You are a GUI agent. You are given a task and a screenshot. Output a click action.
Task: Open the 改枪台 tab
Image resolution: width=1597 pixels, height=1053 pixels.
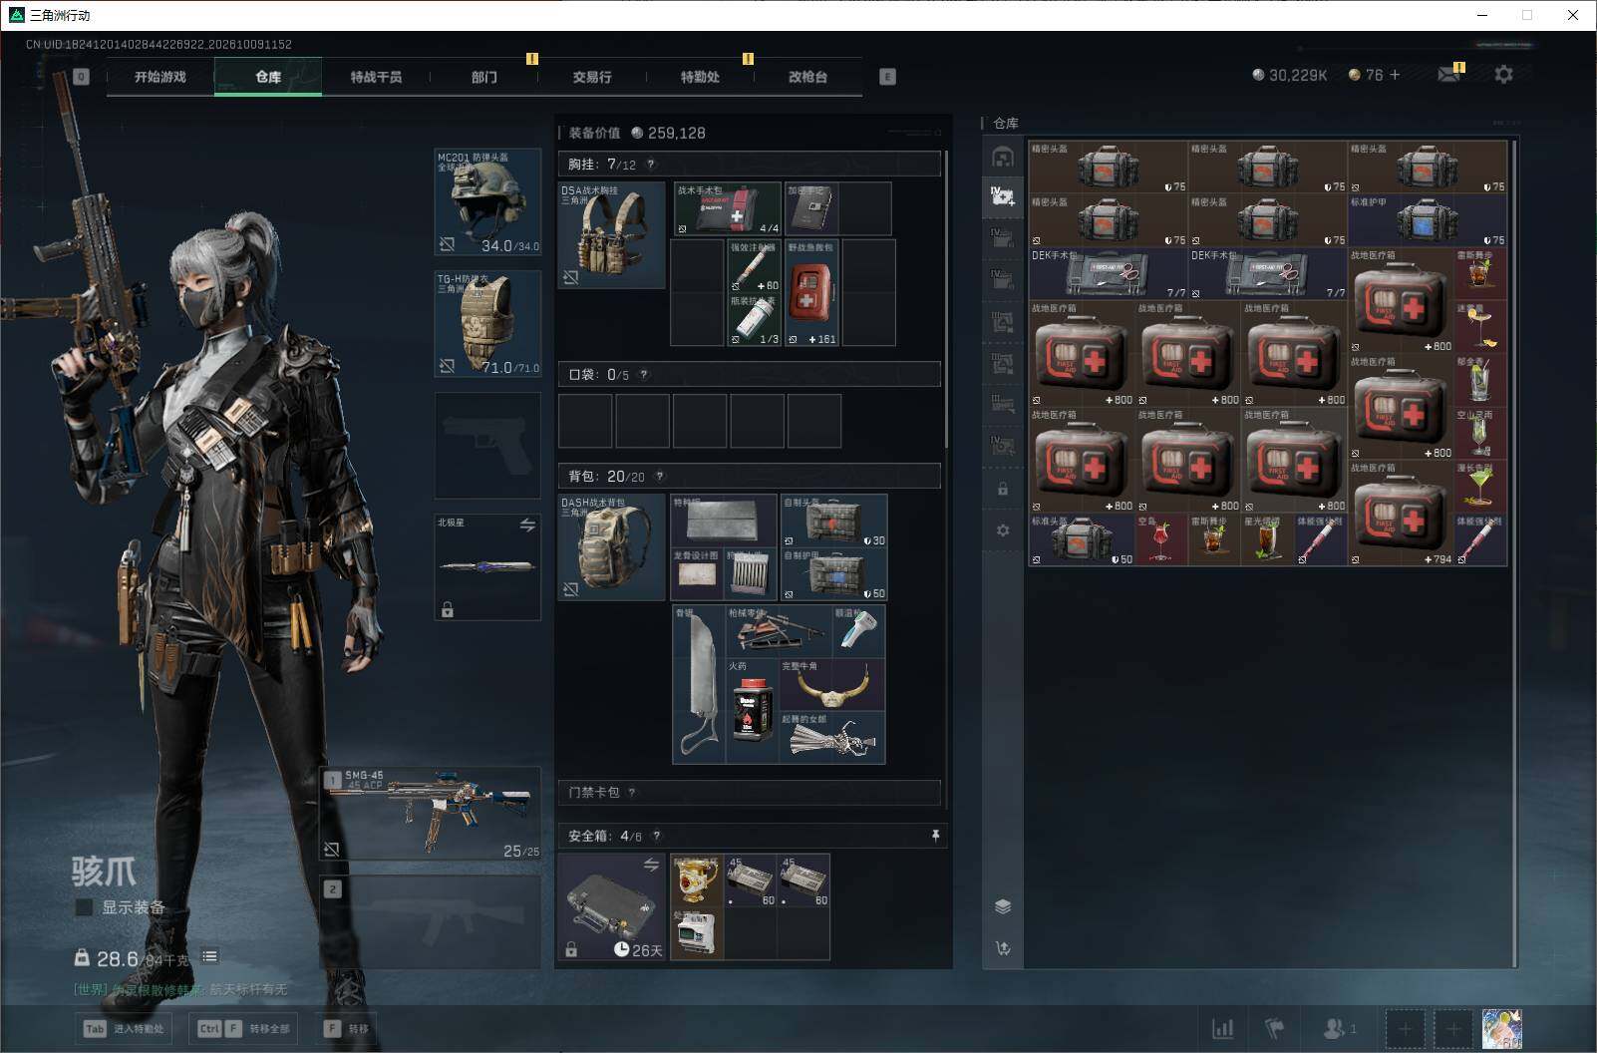click(807, 77)
